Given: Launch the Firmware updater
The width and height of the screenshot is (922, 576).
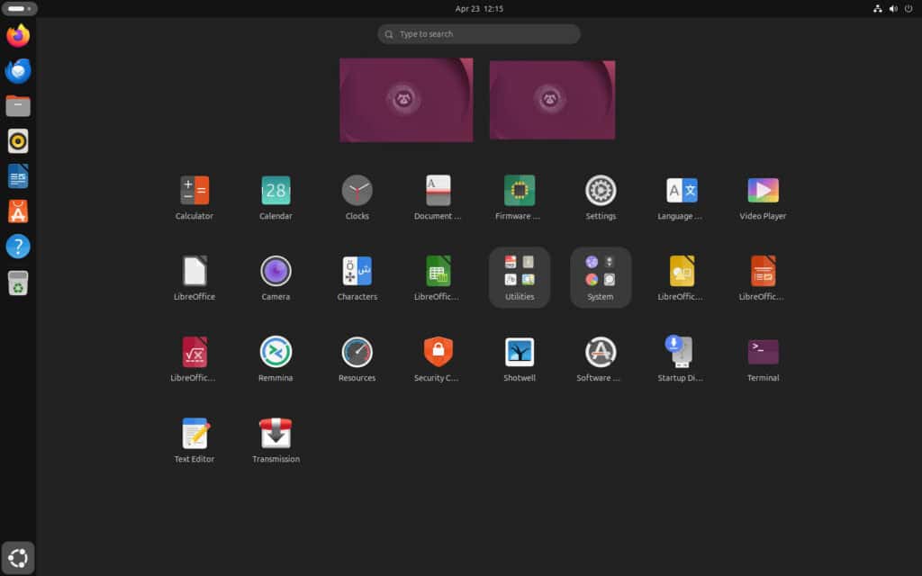Looking at the screenshot, I should click(x=519, y=190).
